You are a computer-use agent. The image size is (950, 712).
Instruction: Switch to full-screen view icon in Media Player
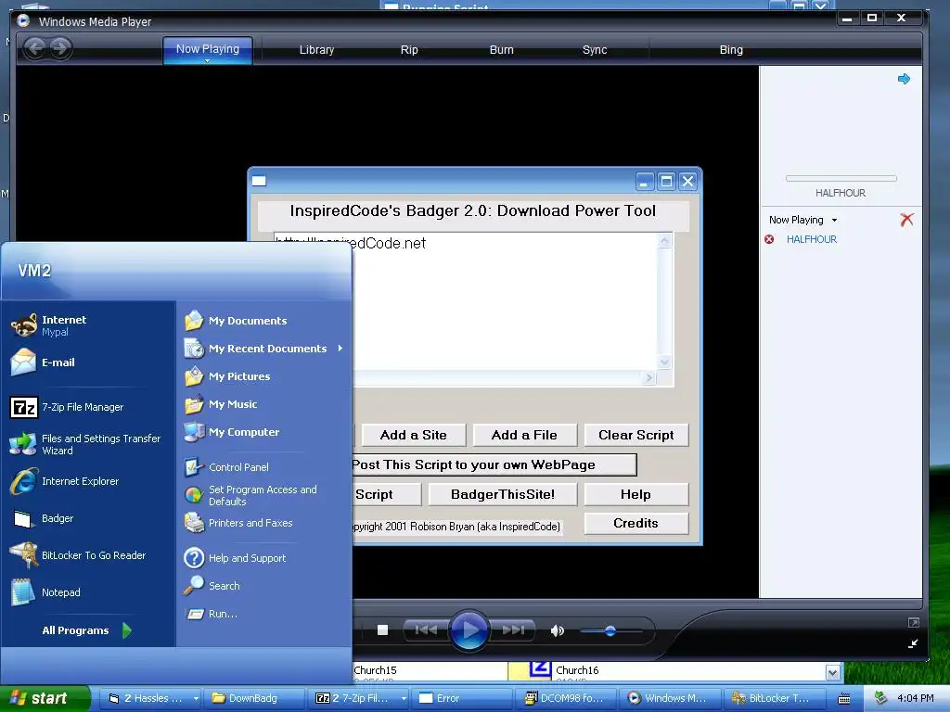pos(914,622)
